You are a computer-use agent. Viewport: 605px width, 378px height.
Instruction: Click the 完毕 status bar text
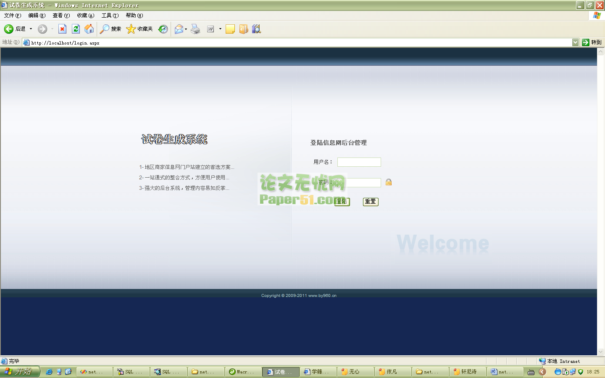pos(14,361)
